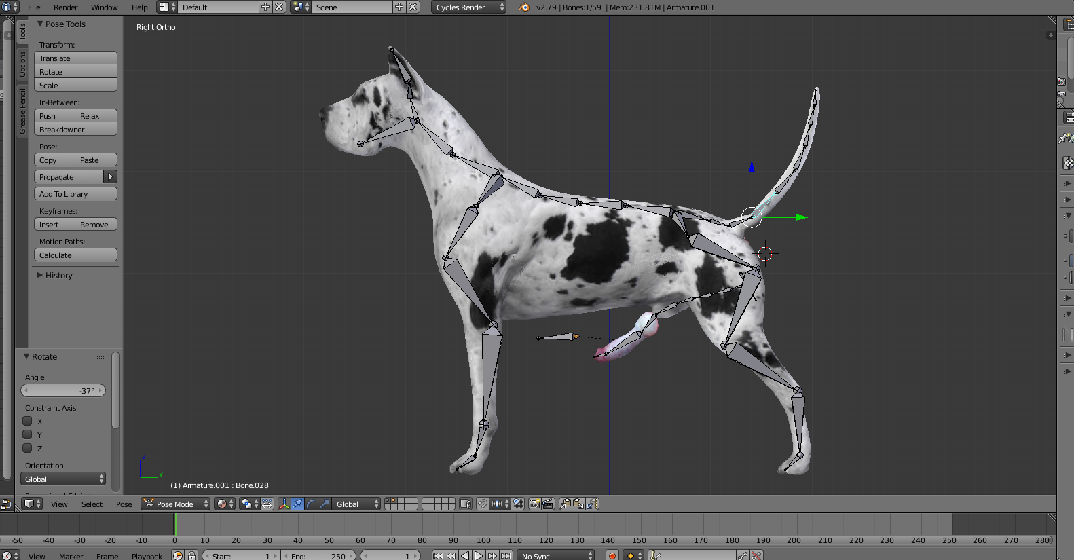Click Insert keyframe button
The height and width of the screenshot is (560, 1074).
[x=54, y=225]
